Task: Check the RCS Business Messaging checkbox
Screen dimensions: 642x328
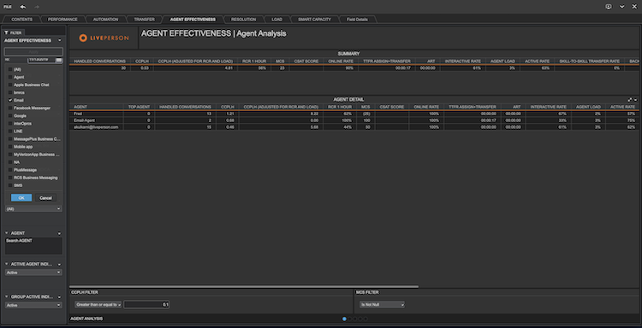Action: click(x=10, y=178)
